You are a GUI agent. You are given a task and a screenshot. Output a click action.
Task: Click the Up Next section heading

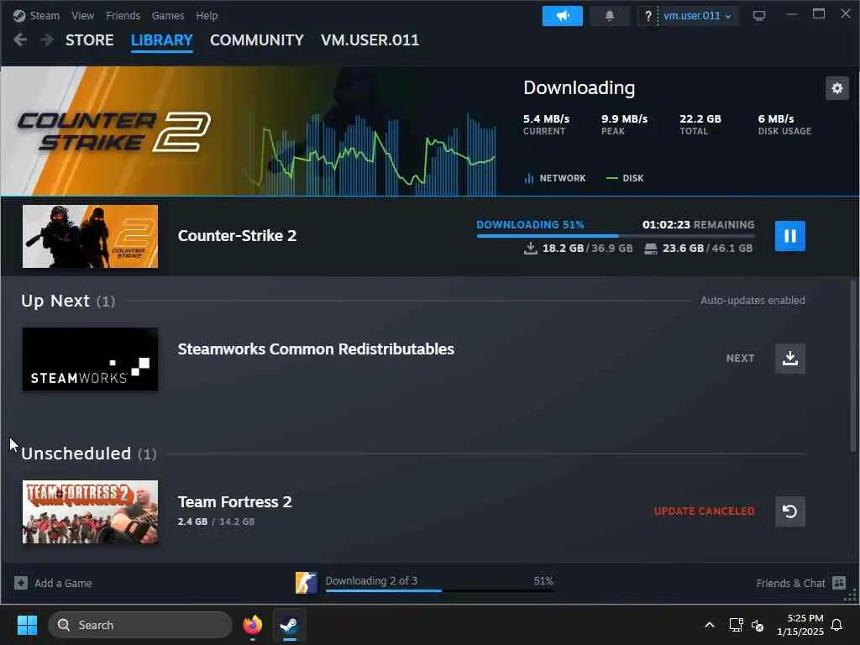click(68, 301)
